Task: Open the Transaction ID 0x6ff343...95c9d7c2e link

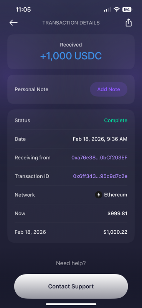Action: tap(100, 176)
